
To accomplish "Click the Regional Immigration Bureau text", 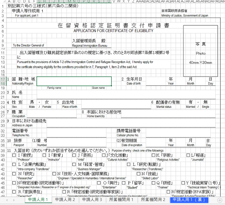I will coord(90,46).
